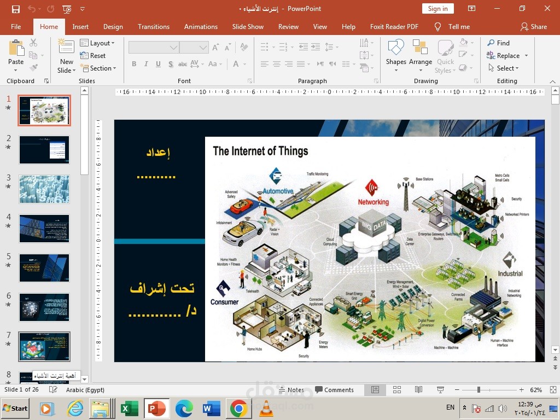The image size is (560, 420).
Task: Click Decrease List Level indent icon
Action: pyautogui.click(x=303, y=47)
